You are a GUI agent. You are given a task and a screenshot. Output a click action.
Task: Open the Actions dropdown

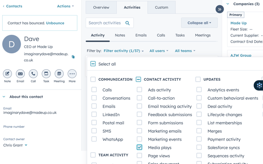66,6
